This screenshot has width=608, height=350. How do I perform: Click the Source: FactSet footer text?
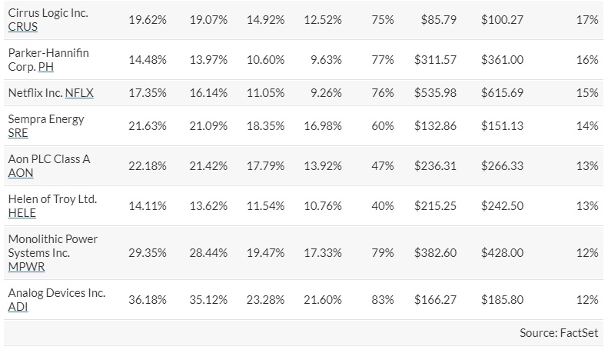tap(559, 332)
